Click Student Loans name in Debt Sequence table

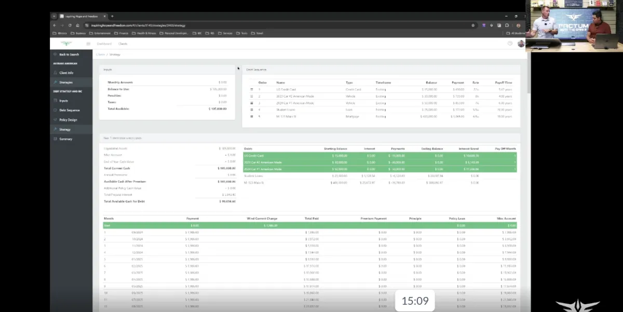pos(285,110)
